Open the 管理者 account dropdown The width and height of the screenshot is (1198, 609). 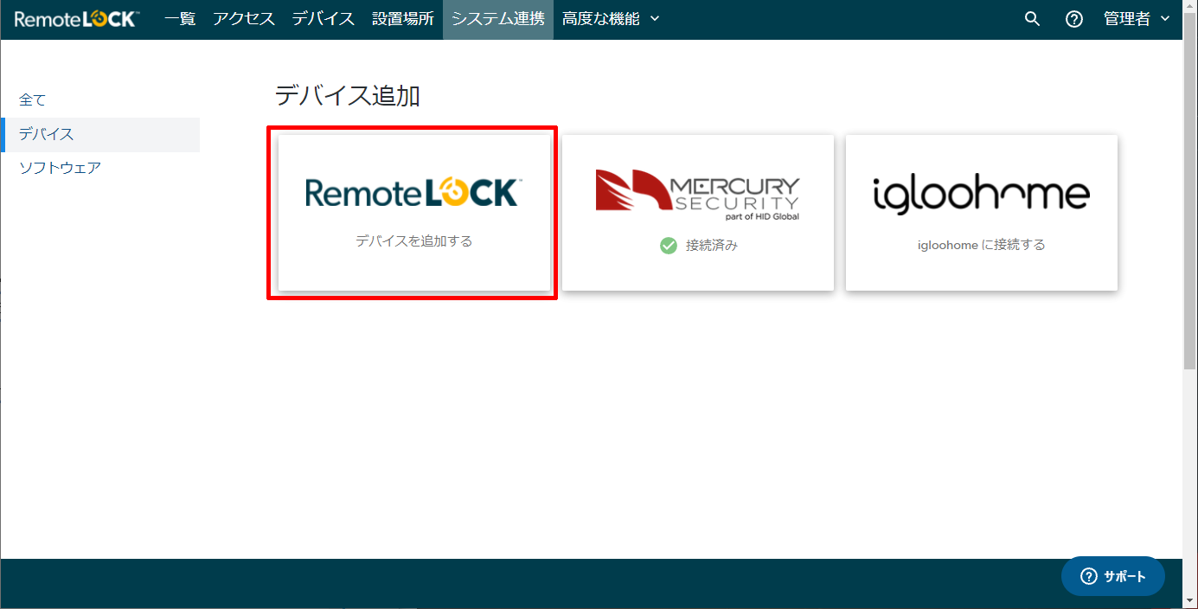[1138, 19]
